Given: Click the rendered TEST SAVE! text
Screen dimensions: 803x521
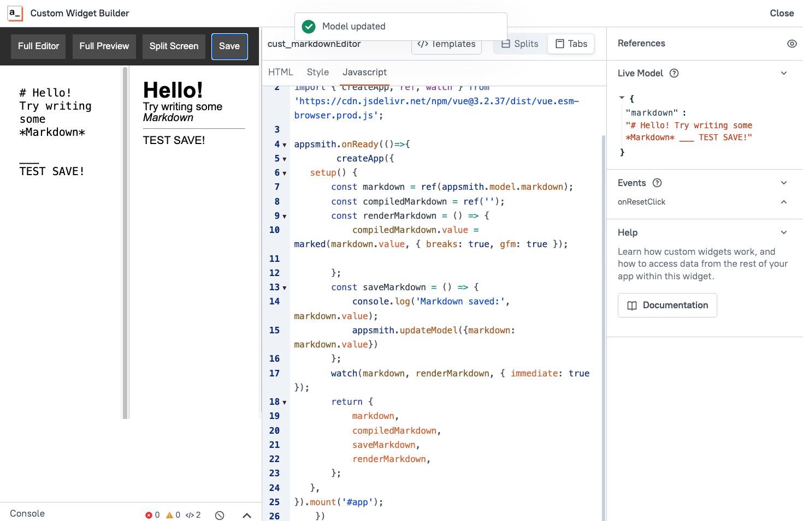Looking at the screenshot, I should [174, 140].
